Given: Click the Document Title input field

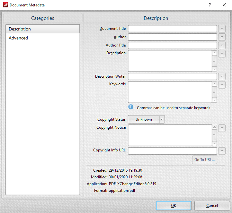Looking at the screenshot, I should tap(173, 29).
